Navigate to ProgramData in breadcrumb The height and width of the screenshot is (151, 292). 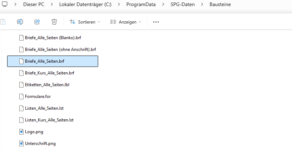(141, 5)
